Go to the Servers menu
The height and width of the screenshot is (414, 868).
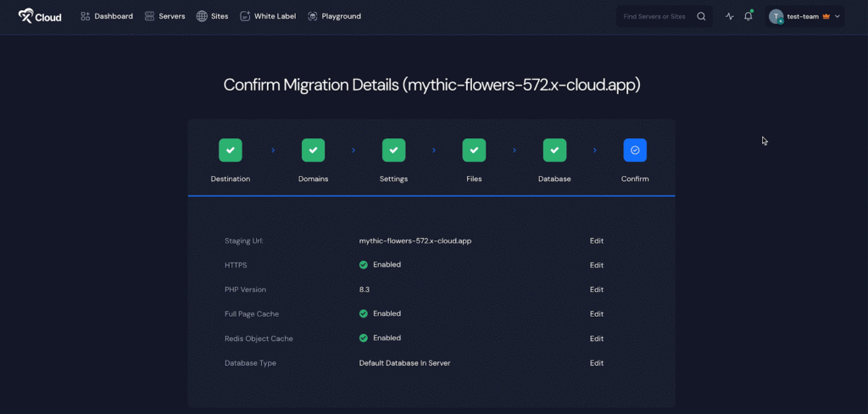(x=164, y=16)
